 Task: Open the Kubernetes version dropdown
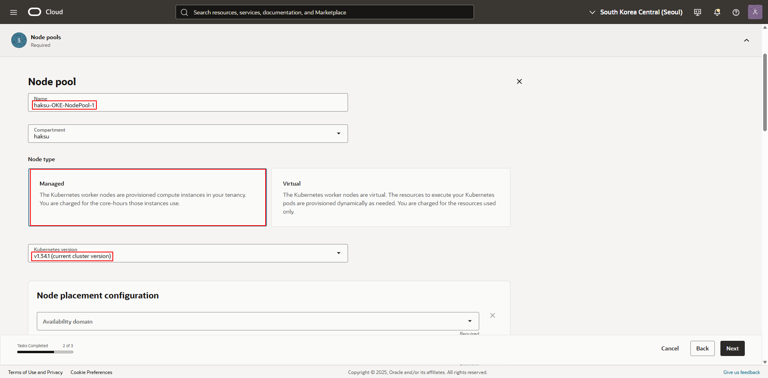pos(188,253)
